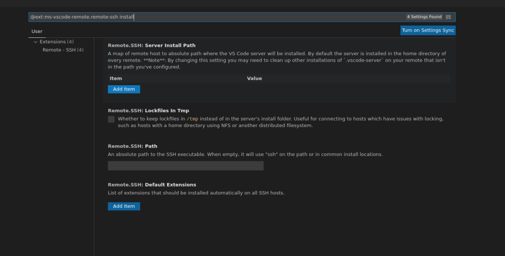Clear the settings search input icon
This screenshot has height=256, width=505.
[448, 17]
